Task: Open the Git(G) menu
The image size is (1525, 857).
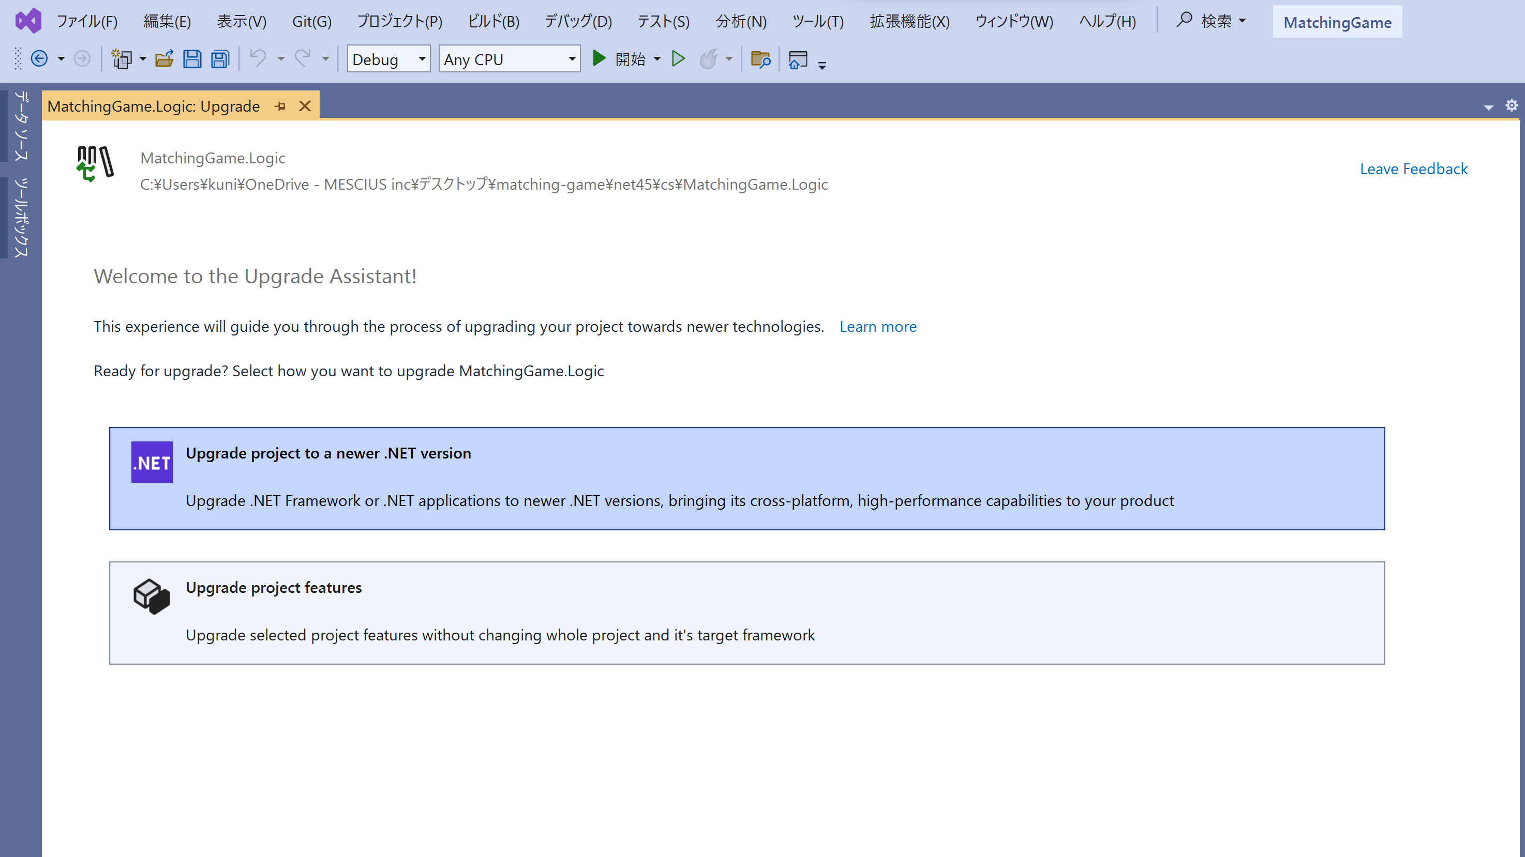Action: point(312,21)
